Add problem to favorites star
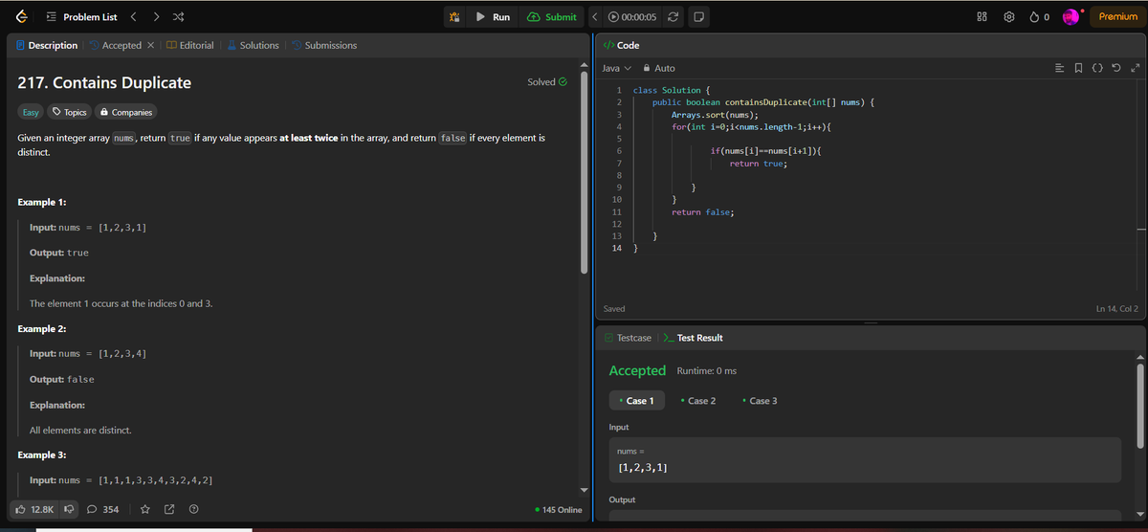 click(x=146, y=509)
